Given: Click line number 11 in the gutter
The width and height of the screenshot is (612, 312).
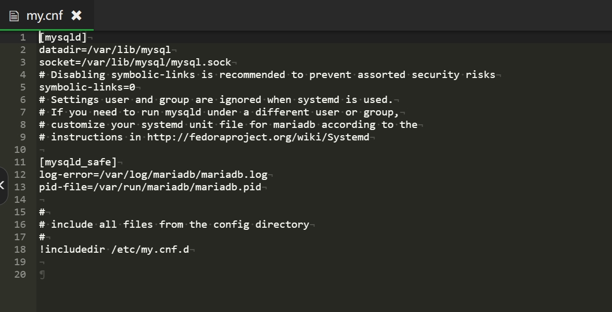Looking at the screenshot, I should click(20, 162).
